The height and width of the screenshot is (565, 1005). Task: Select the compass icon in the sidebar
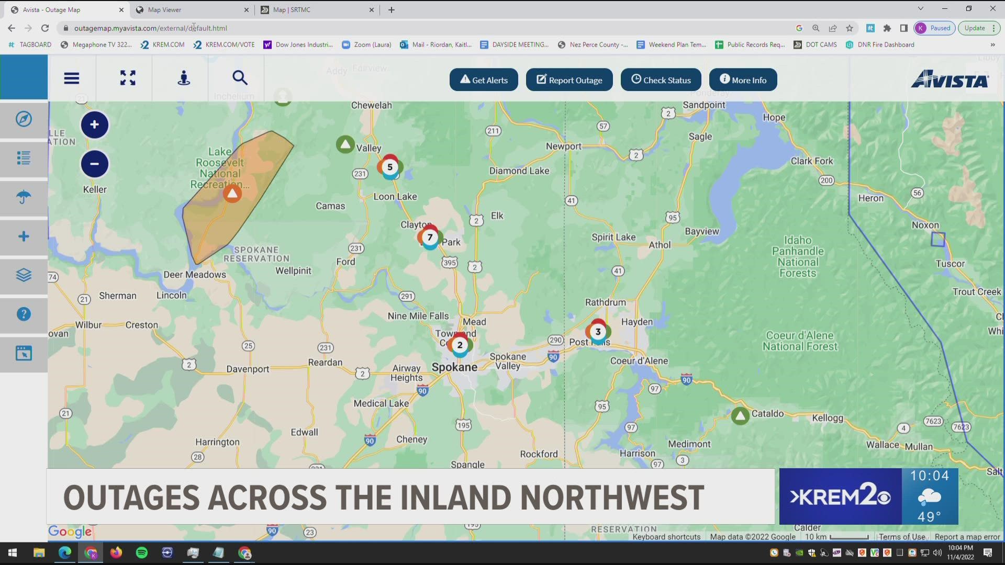click(x=24, y=120)
